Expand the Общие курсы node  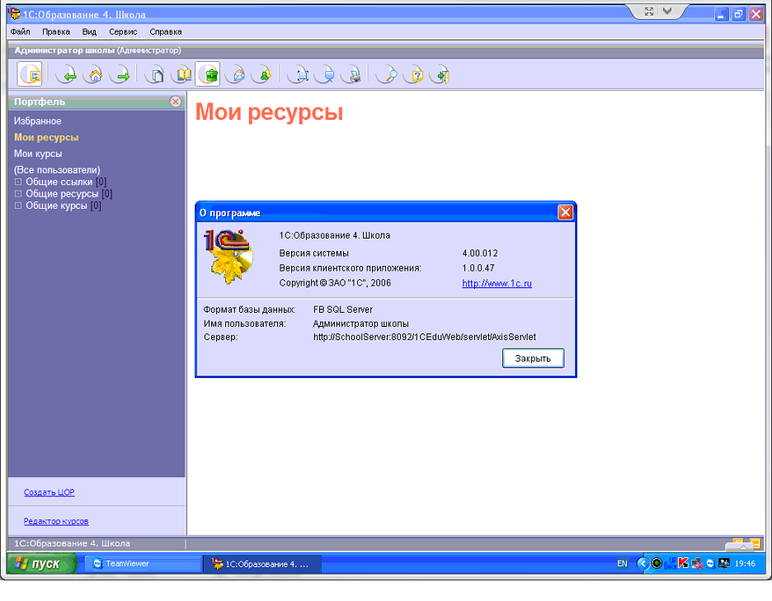coord(18,206)
